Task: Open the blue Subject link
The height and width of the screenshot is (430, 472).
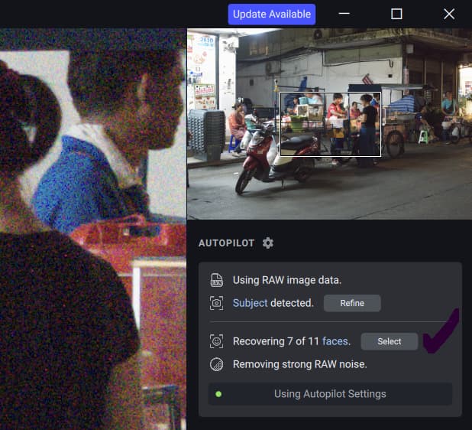Action: click(x=250, y=303)
